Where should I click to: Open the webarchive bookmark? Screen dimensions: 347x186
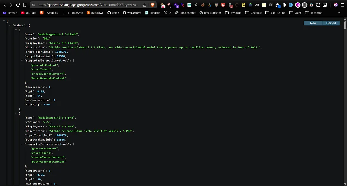[x=132, y=13]
